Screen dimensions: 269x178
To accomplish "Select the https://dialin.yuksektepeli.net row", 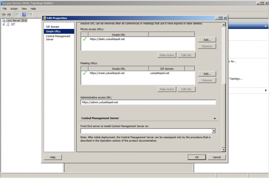I will point(138,39).
